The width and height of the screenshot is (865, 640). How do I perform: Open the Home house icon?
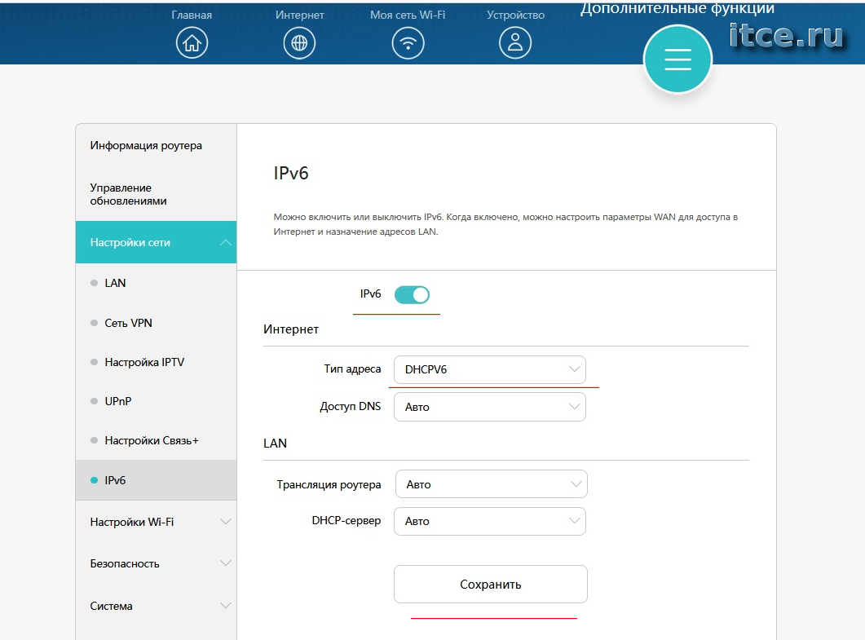click(192, 42)
